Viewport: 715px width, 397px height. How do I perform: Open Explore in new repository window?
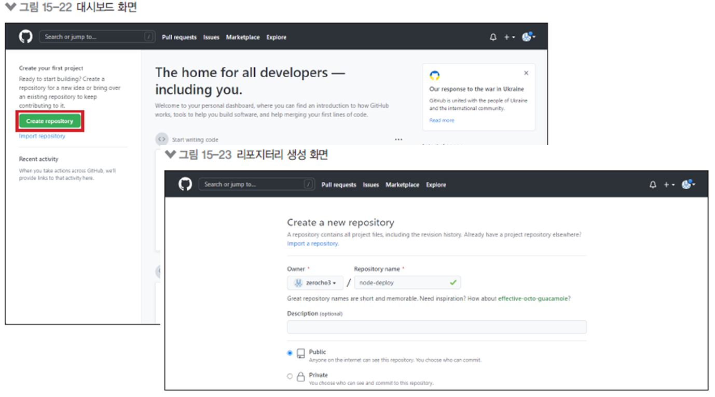(436, 185)
